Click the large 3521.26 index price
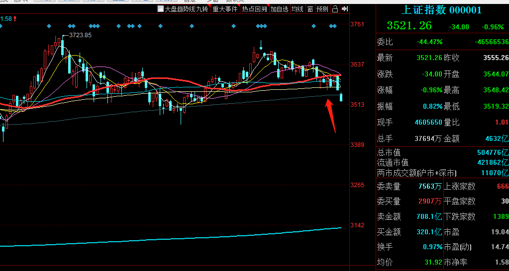 [409, 26]
